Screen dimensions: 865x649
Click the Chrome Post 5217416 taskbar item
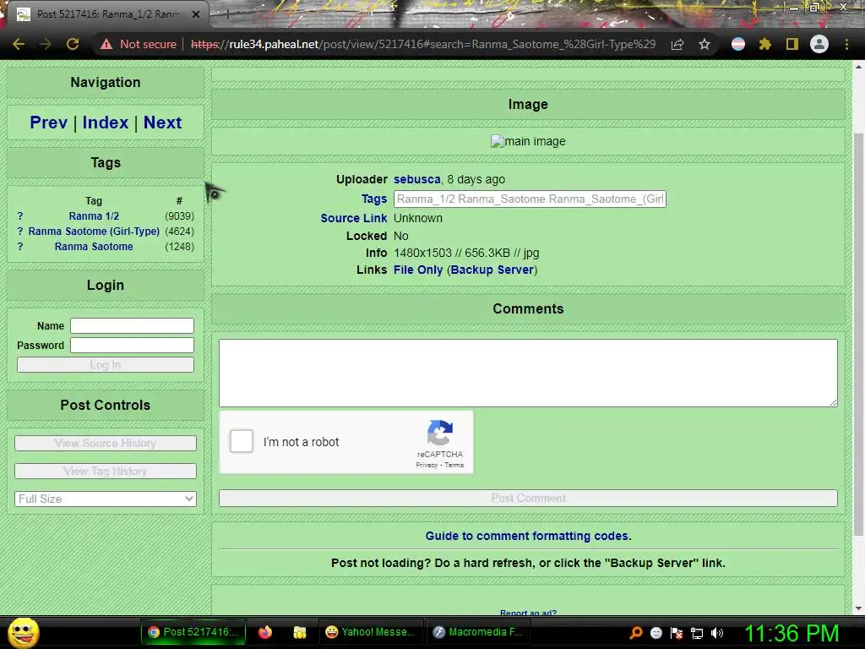193,632
